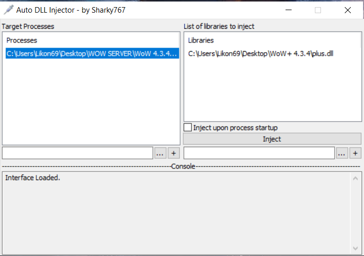This screenshot has width=364, height=256.
Task: Browse for a DLL library file
Action: (x=342, y=153)
